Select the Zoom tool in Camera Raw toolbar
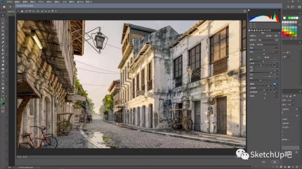The width and height of the screenshot is (302, 169). 19,11
